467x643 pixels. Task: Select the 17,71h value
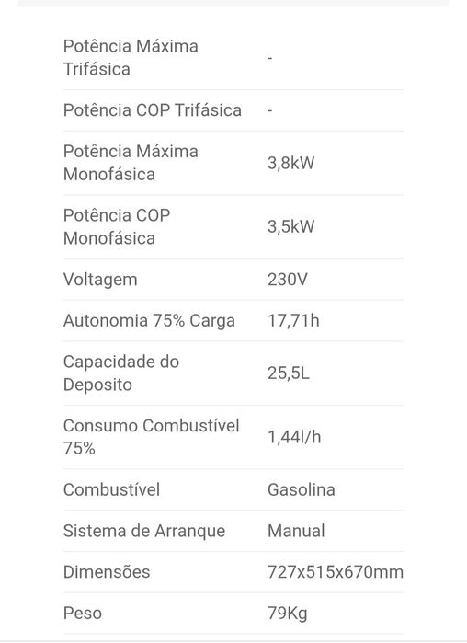pyautogui.click(x=293, y=321)
